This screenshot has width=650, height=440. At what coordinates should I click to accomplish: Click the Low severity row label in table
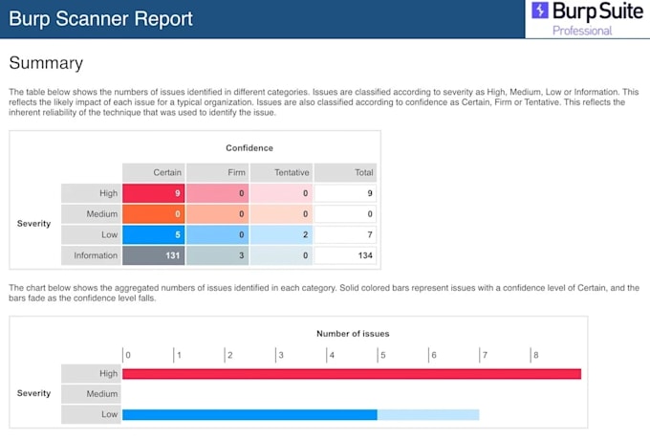click(x=91, y=234)
